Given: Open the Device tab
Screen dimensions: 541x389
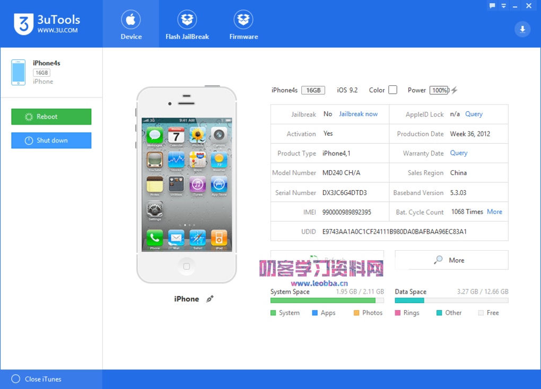Looking at the screenshot, I should (131, 24).
